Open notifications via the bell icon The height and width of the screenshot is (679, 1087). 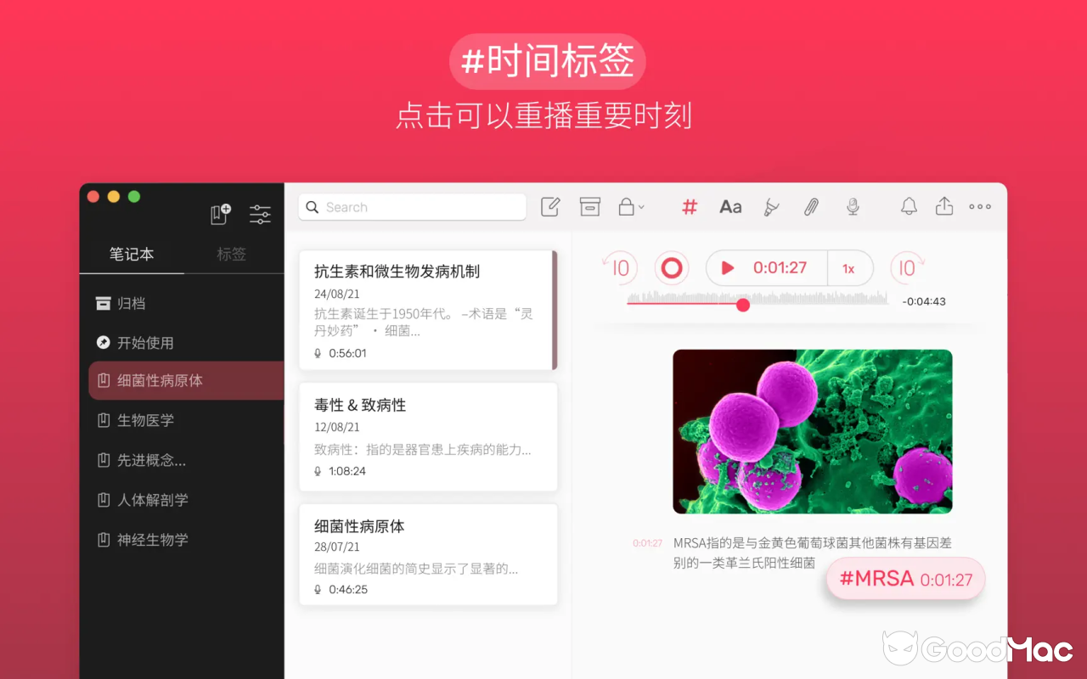coord(908,206)
